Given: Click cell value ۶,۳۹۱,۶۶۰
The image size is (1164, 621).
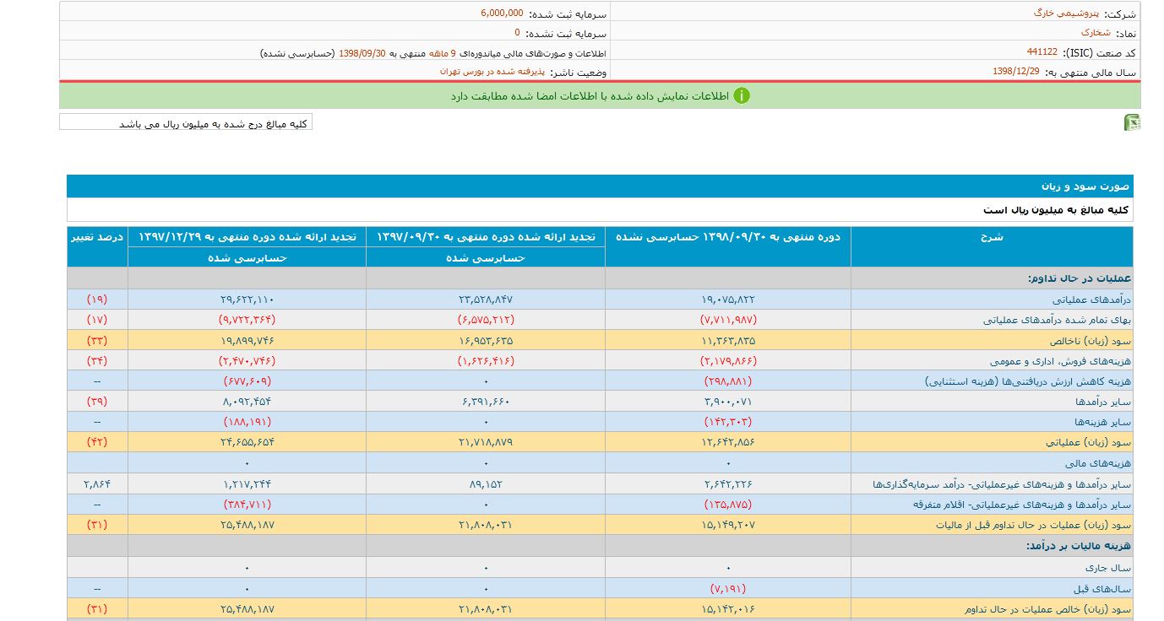Looking at the screenshot, I should point(486,402).
